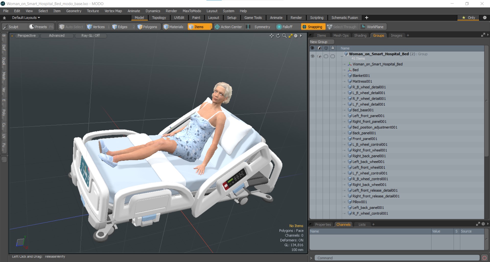
Task: Switch to the Items panel tab
Action: coord(321,35)
